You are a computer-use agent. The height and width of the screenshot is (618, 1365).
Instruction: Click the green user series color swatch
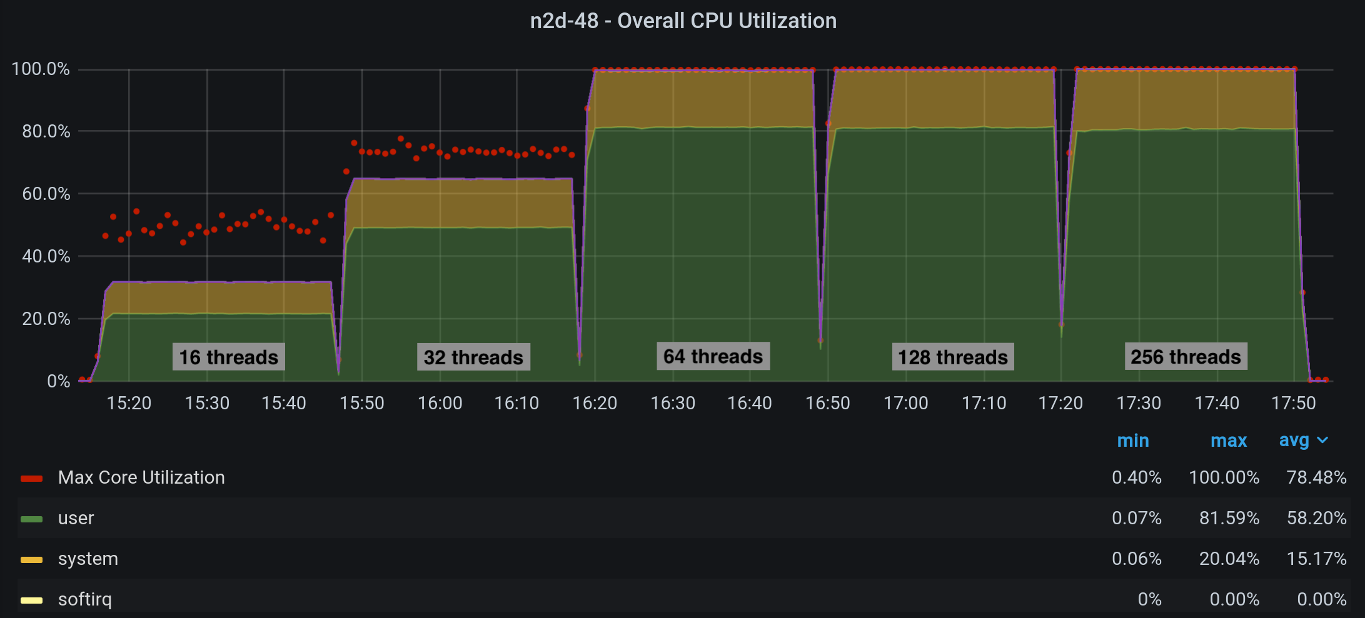(x=31, y=519)
